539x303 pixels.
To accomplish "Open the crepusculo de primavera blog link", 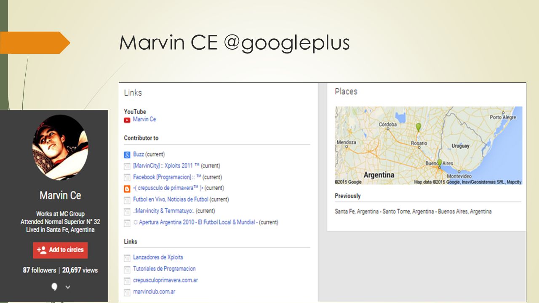I will coord(168,188).
